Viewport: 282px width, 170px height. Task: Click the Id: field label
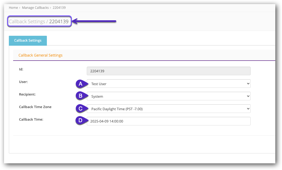tap(21, 69)
